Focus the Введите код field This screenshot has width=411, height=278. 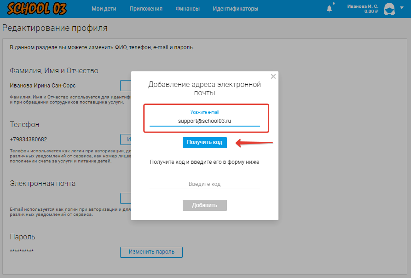(x=204, y=184)
